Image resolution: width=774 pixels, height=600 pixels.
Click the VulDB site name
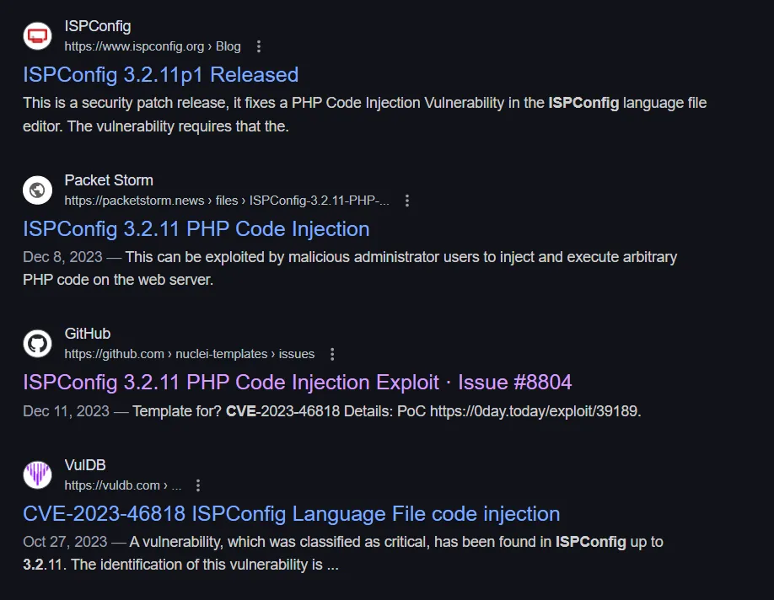85,465
